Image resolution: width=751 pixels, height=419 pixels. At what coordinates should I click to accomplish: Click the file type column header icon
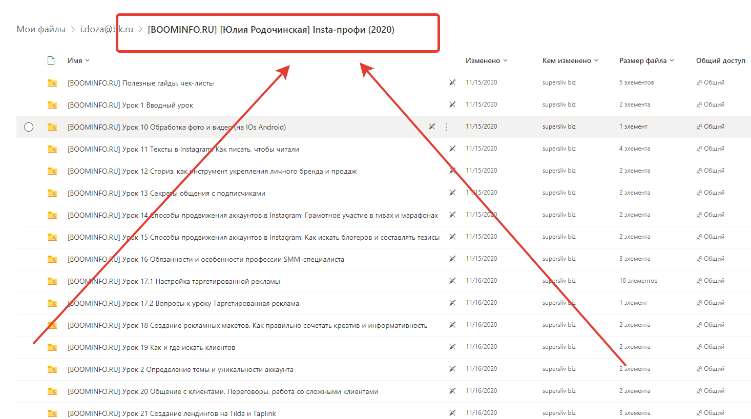point(51,60)
